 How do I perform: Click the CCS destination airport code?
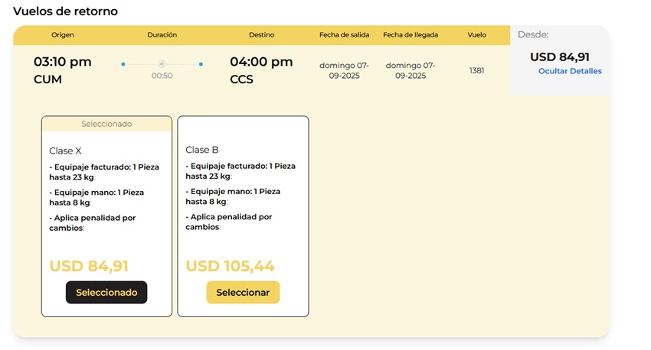pos(241,79)
